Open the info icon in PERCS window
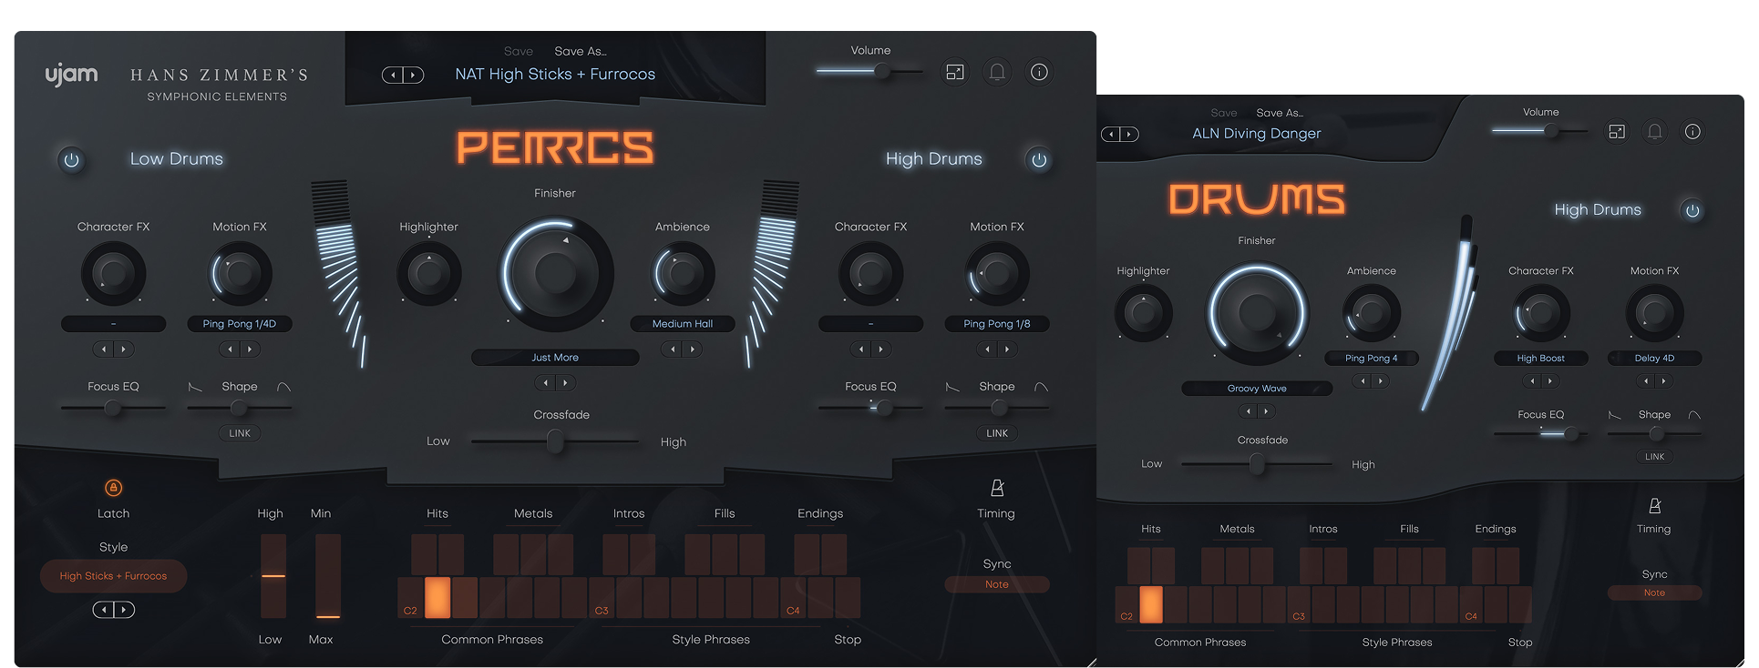The width and height of the screenshot is (1759, 668). [1039, 72]
